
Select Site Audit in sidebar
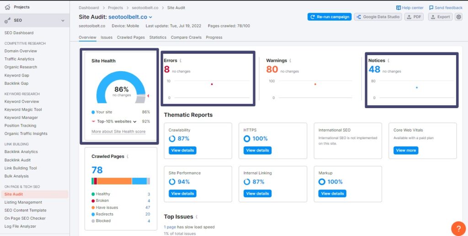click(x=34, y=195)
